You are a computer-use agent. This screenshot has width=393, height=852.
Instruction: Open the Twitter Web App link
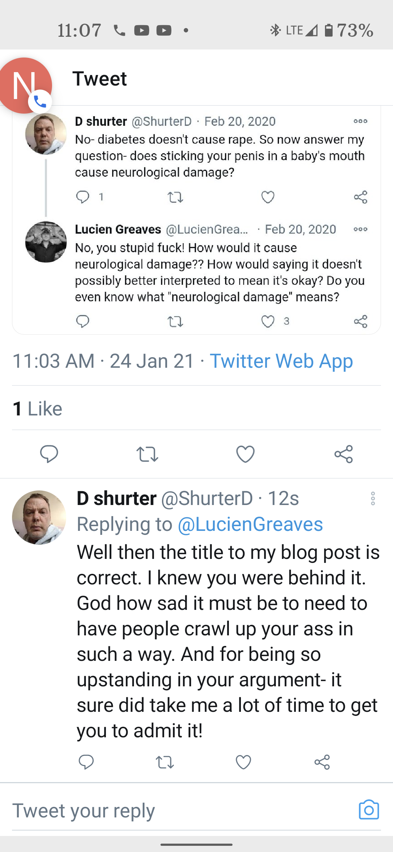point(281,361)
